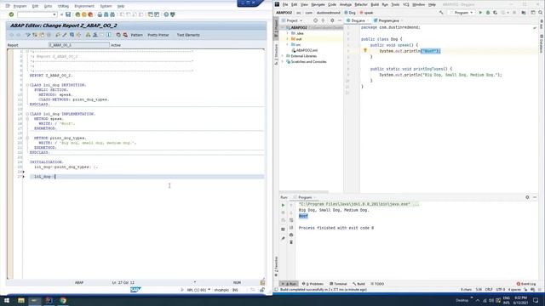This screenshot has width=545, height=306.
Task: Open the TODO tool window tab
Action: tap(377, 284)
